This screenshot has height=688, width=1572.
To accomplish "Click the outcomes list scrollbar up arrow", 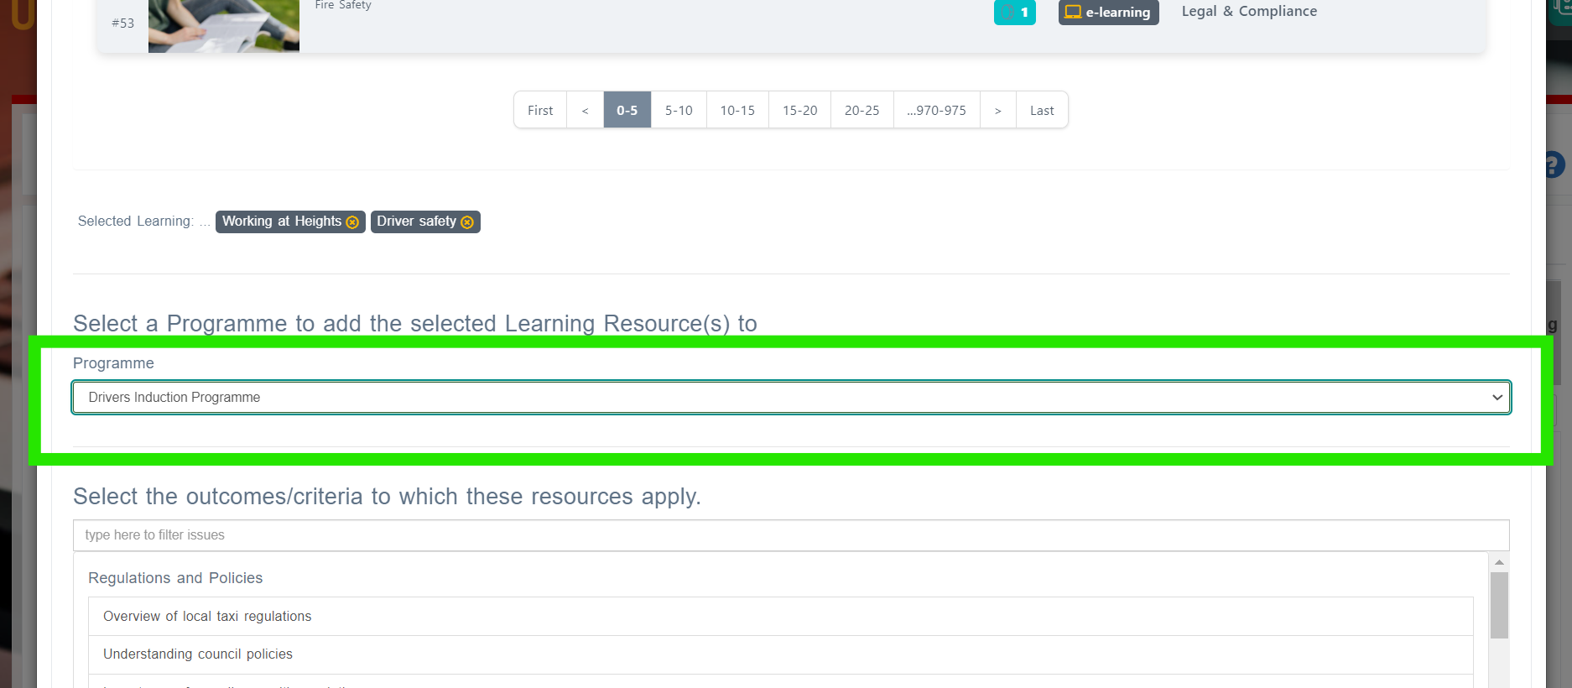I will click(1499, 562).
